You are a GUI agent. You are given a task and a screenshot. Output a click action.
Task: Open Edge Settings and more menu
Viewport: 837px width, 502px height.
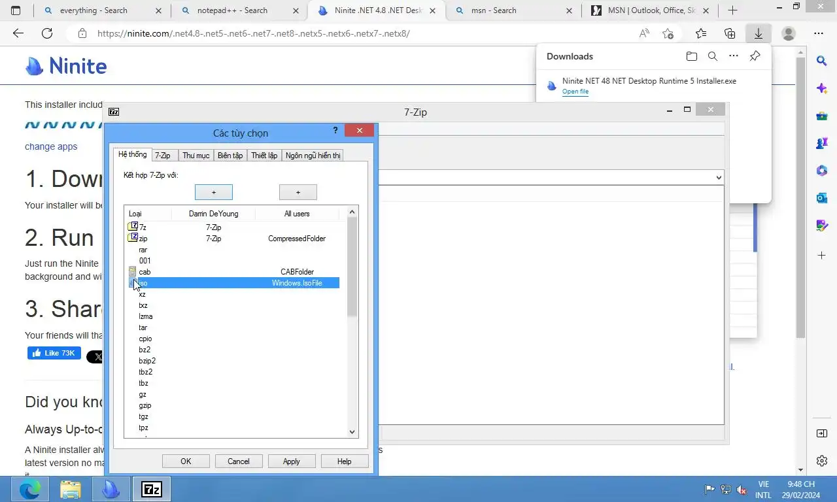(x=819, y=33)
